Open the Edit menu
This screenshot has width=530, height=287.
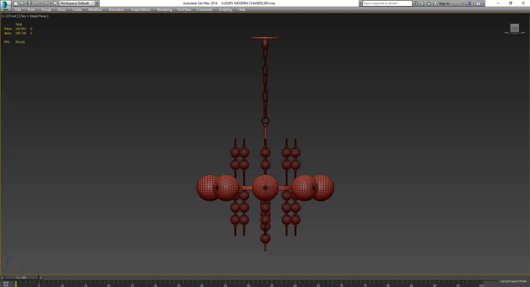click(18, 9)
